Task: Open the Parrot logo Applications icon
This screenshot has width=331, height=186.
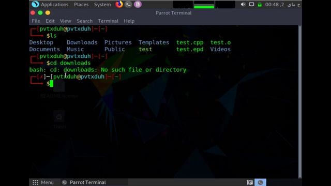Action: [x=35, y=4]
